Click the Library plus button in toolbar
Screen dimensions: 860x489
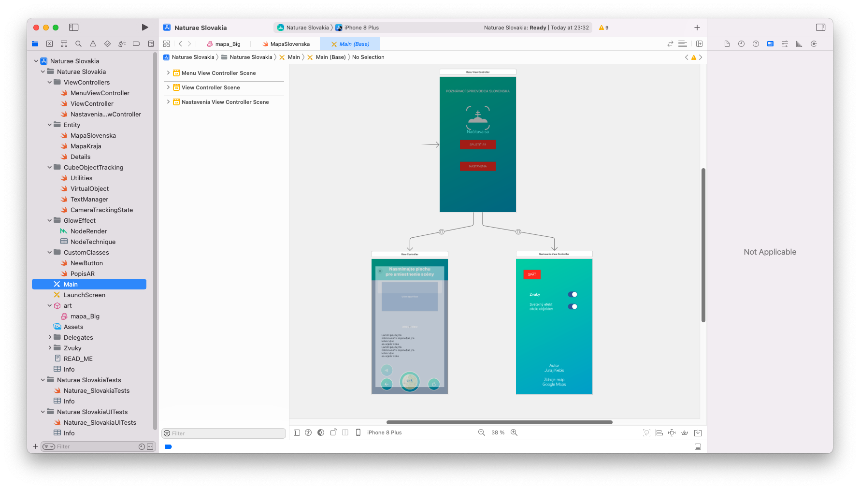[x=697, y=28]
